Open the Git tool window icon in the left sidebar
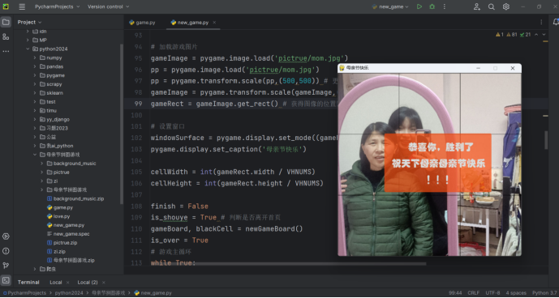559x298 pixels. 6,266
